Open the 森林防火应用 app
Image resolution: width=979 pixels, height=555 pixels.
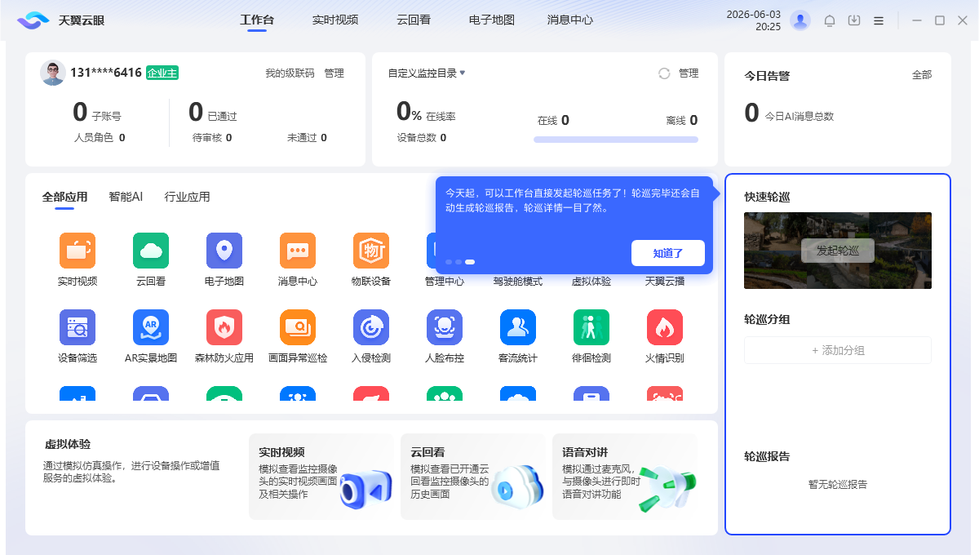click(x=224, y=327)
